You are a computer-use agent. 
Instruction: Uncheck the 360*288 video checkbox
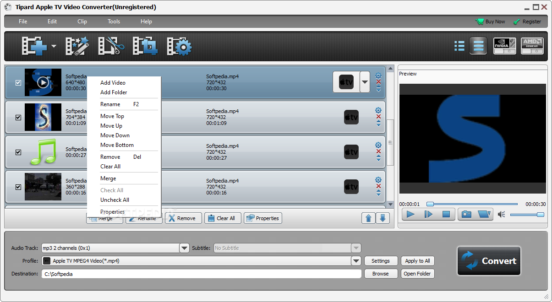click(18, 187)
